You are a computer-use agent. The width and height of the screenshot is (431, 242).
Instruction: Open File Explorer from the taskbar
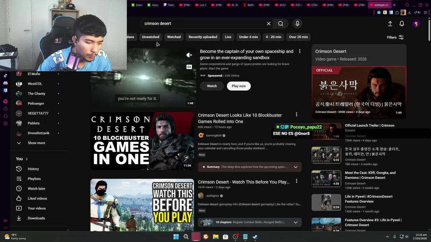(x=215, y=237)
